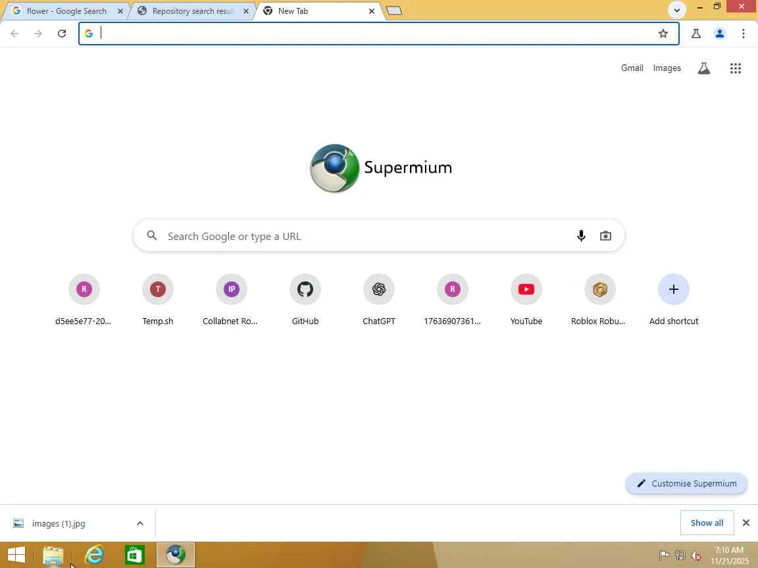The height and width of the screenshot is (568, 758).
Task: Open the 17636907361... shortcut
Action: [x=453, y=300]
